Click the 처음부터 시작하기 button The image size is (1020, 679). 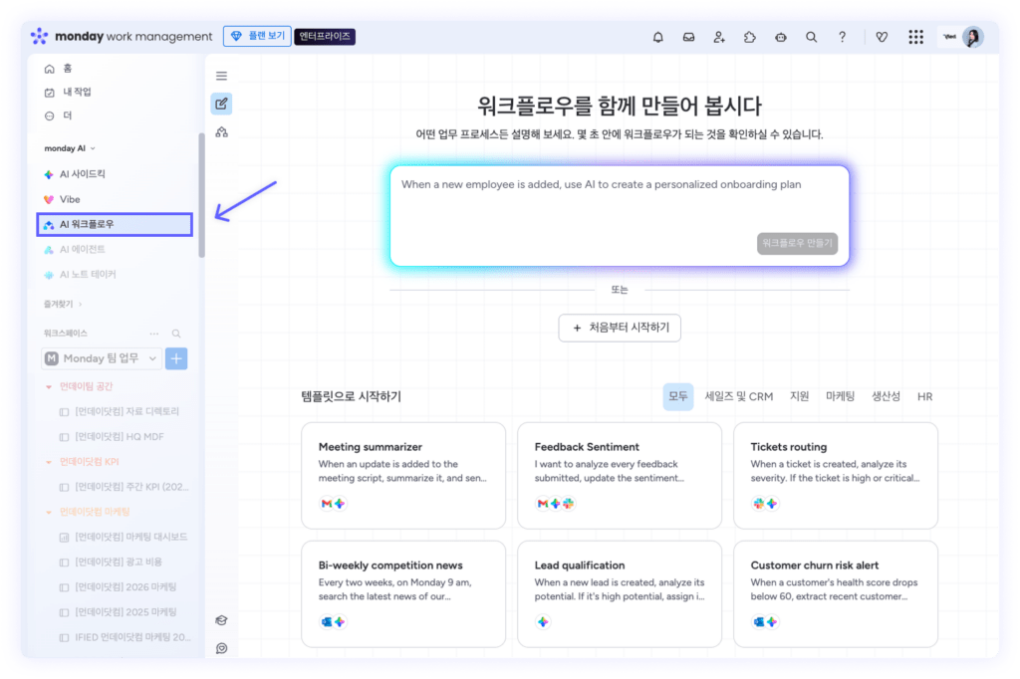coord(620,328)
